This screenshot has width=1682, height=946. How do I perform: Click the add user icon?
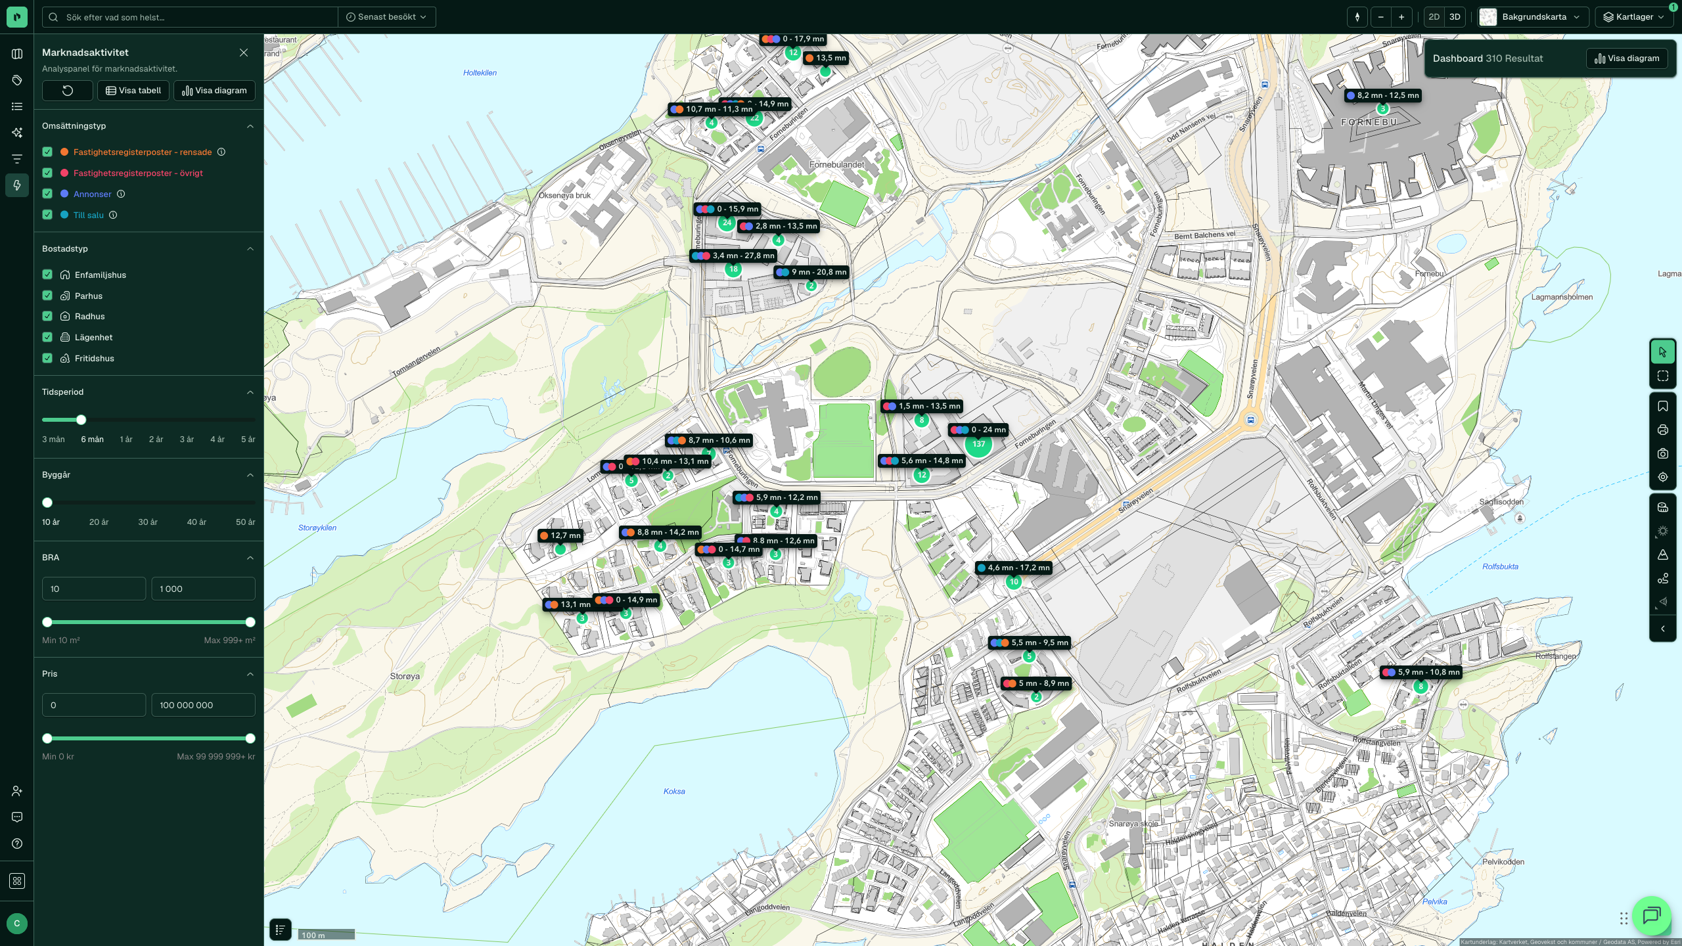coord(17,791)
